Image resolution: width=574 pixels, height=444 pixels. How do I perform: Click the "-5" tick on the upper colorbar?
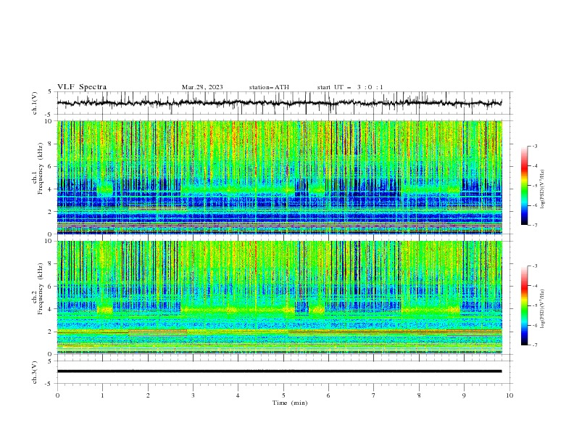[x=534, y=186]
